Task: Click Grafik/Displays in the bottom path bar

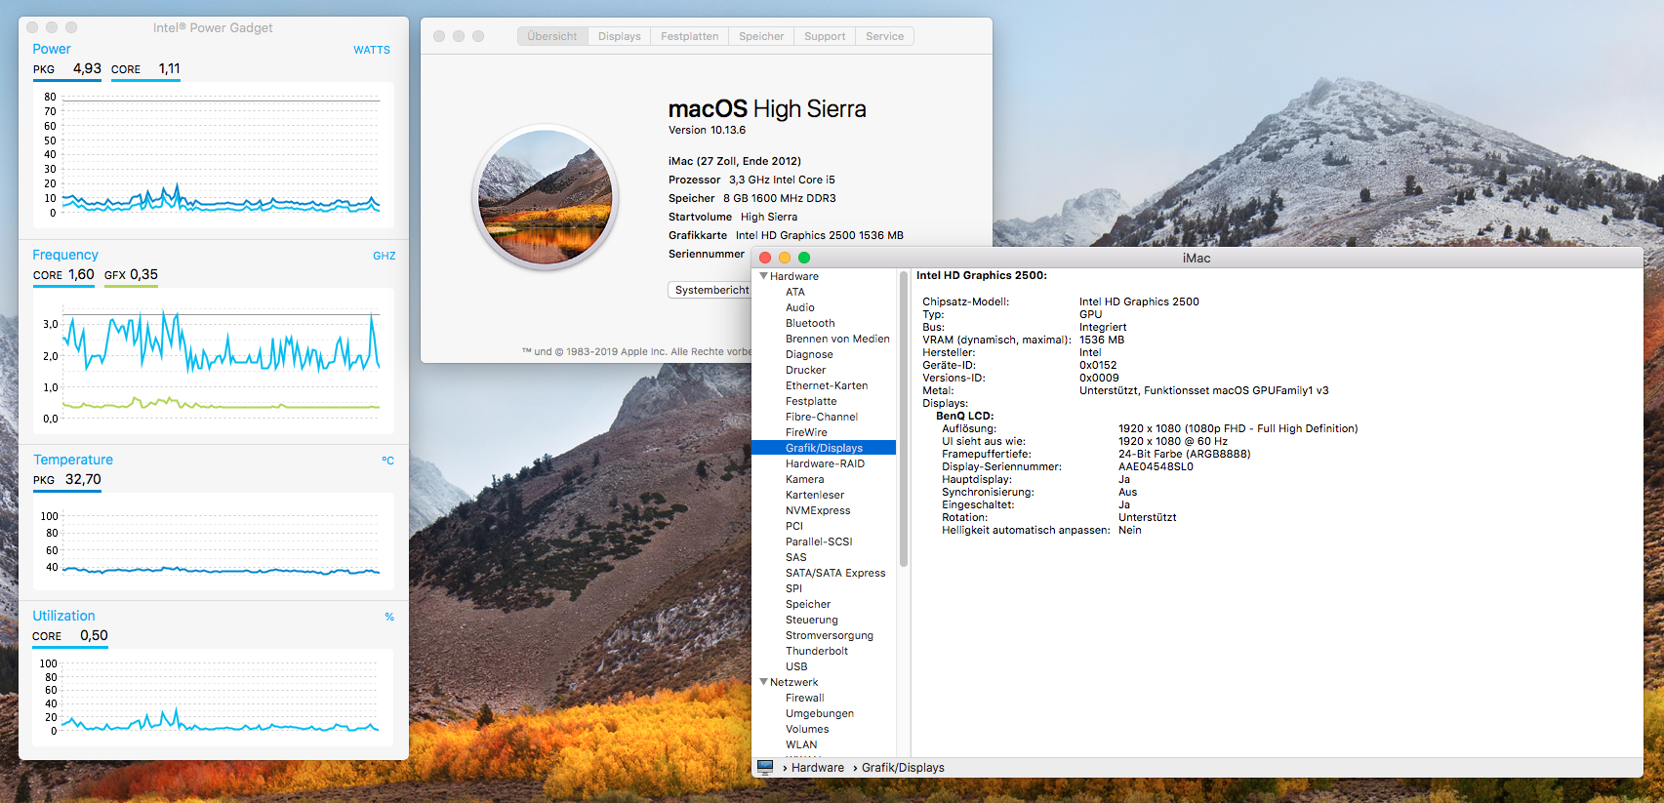Action: click(x=903, y=768)
